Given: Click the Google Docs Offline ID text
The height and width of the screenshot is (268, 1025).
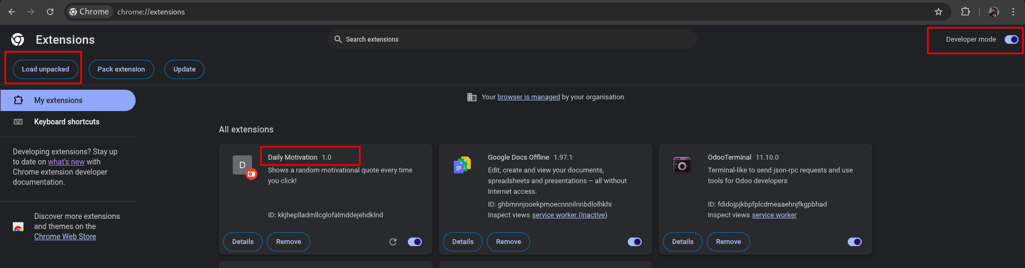Looking at the screenshot, I should click(x=550, y=204).
